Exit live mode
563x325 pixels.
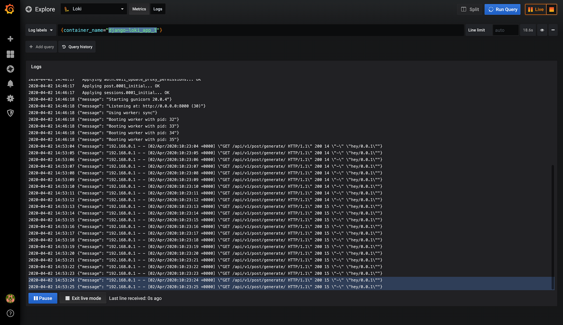(x=83, y=298)
